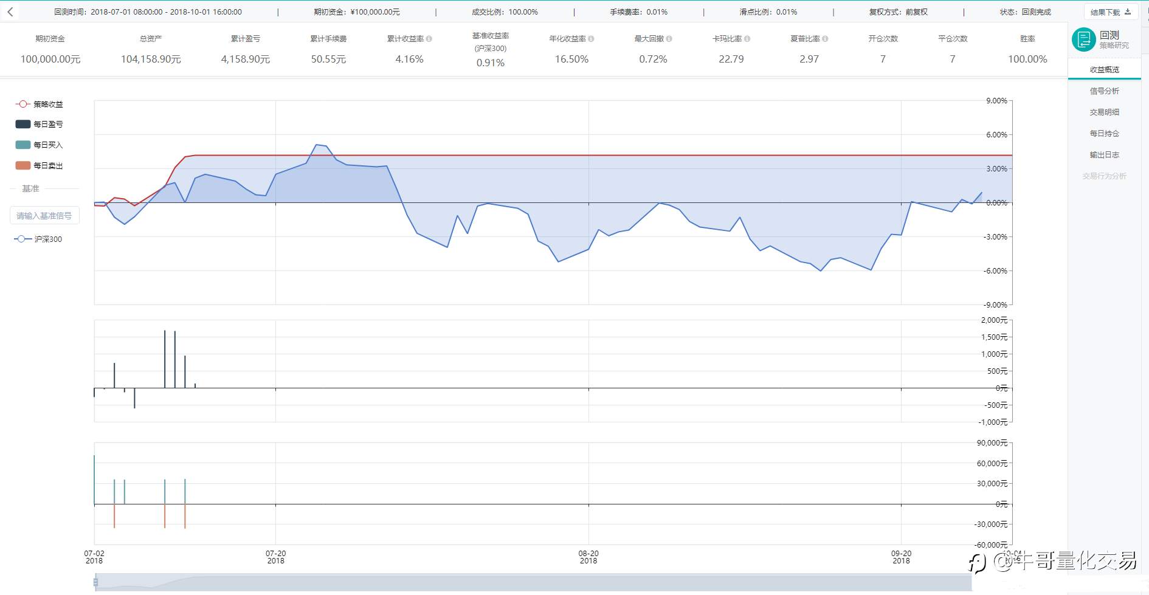Open the 交易明细 tab

1104,112
